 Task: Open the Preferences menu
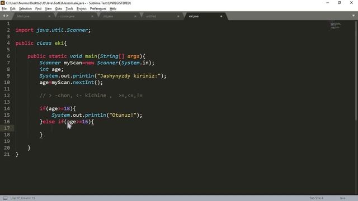(x=98, y=9)
